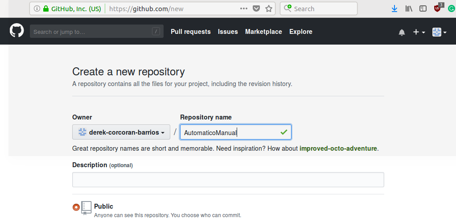
Task: Select the Public repository radio button
Action: (76, 207)
